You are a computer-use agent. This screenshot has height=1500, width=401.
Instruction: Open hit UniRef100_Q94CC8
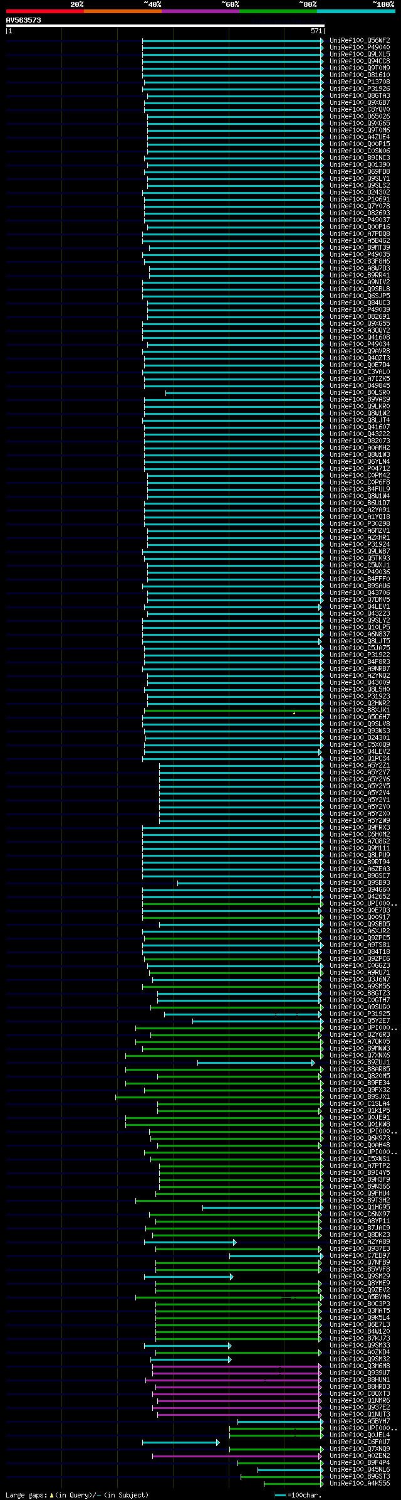360,61
